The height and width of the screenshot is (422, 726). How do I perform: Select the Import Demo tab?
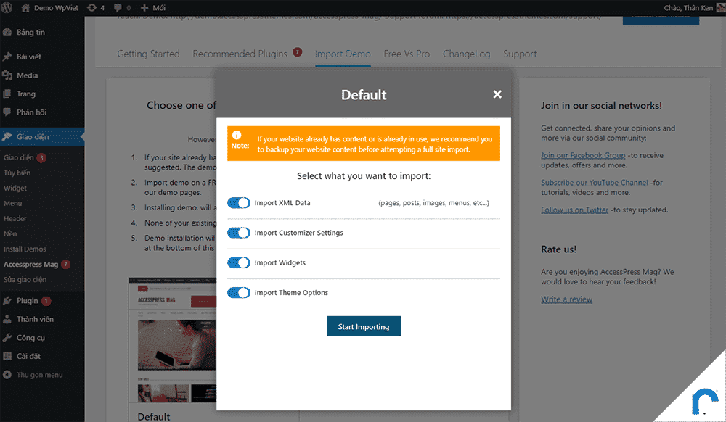pos(343,54)
